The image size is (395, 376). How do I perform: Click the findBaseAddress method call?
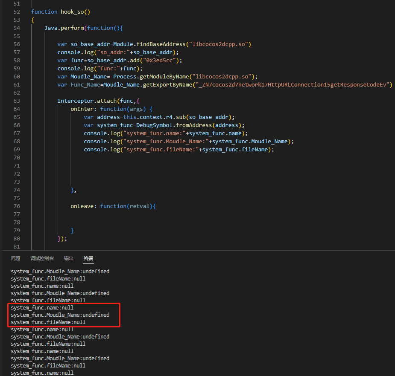[x=162, y=44]
